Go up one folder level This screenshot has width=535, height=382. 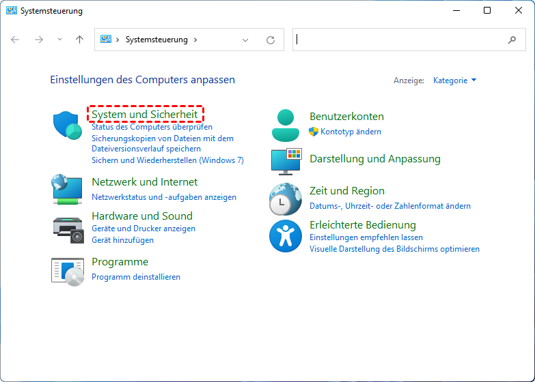tap(79, 40)
